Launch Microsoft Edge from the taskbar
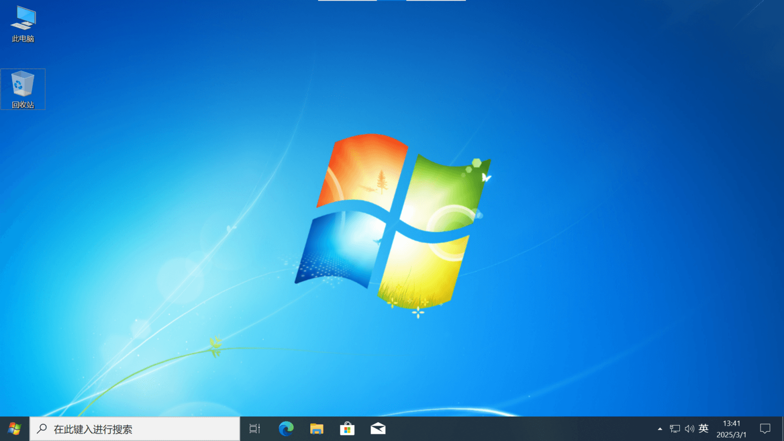 286,429
